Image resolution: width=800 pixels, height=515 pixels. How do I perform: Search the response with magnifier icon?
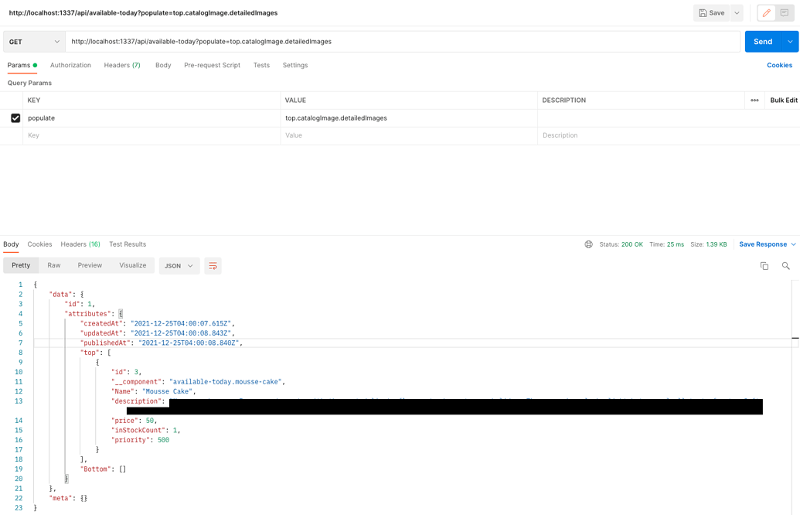[785, 266]
